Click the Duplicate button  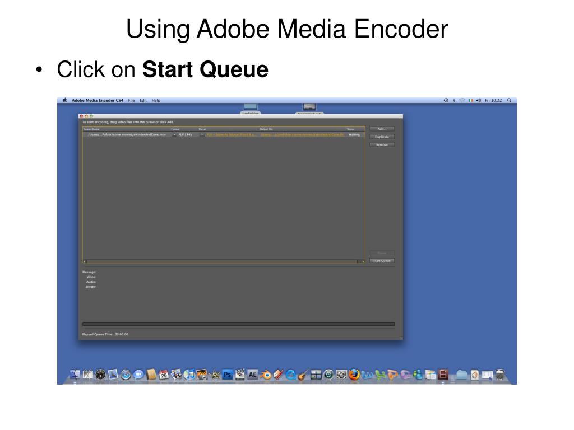click(x=381, y=137)
